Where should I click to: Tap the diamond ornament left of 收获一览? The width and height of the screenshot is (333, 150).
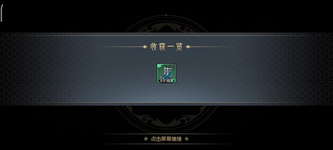coord(145,47)
